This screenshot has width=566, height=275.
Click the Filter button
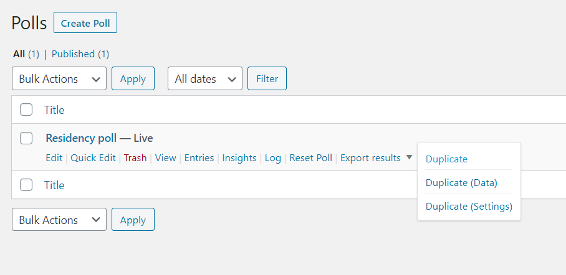pos(267,78)
